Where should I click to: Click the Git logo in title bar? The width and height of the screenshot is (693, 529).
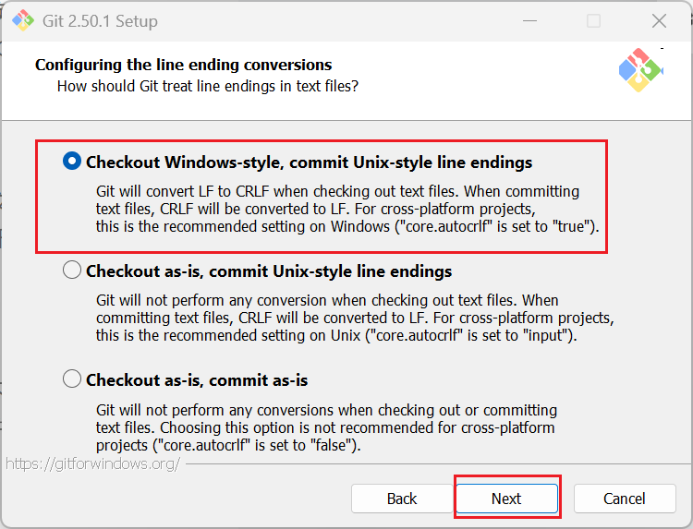(x=23, y=20)
